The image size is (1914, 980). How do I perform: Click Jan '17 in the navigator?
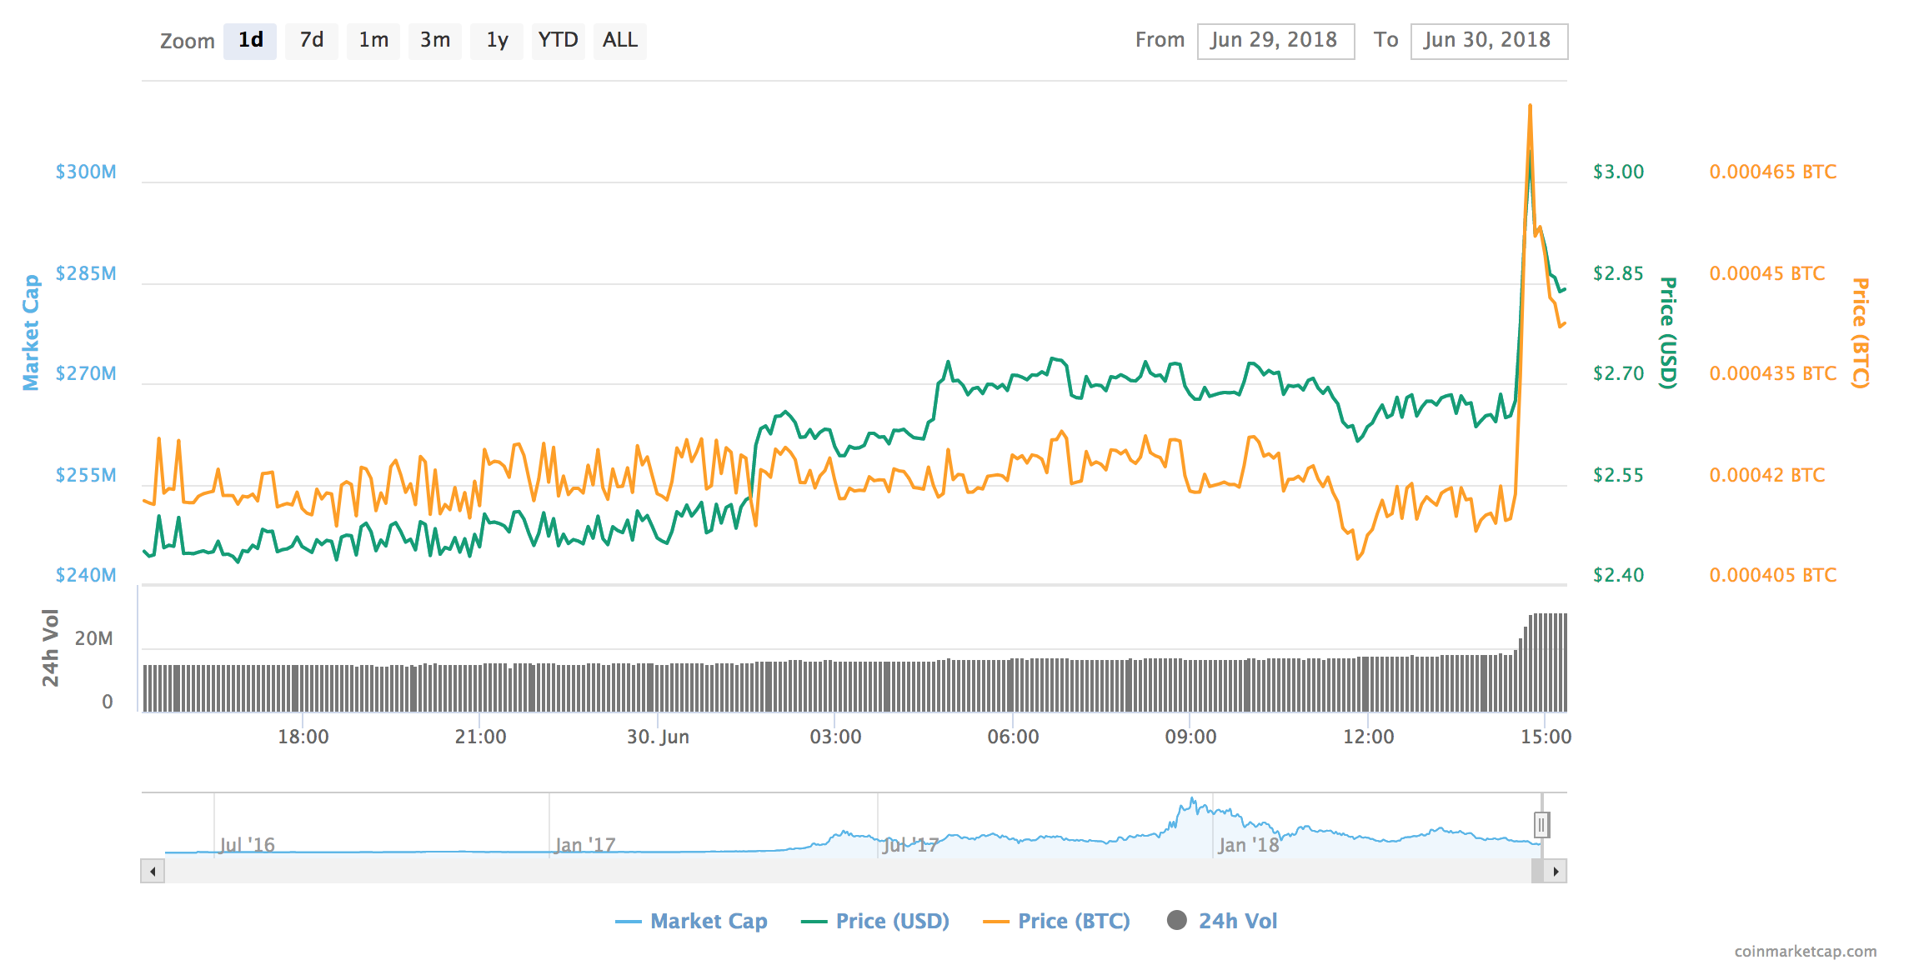point(585,845)
